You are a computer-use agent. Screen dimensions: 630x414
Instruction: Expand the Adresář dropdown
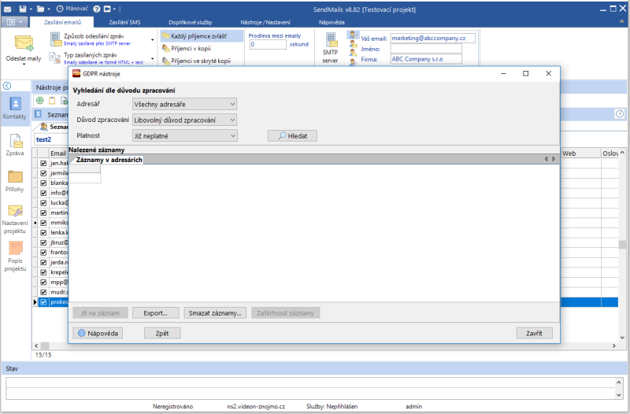[184, 104]
